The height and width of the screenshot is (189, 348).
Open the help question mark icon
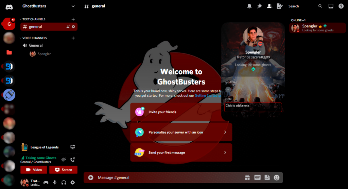341,6
